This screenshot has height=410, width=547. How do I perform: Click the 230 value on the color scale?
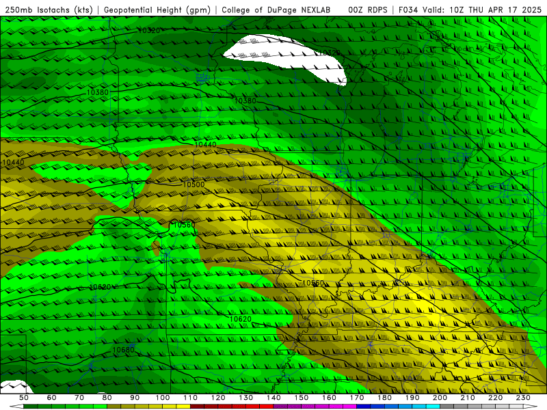coord(523,398)
